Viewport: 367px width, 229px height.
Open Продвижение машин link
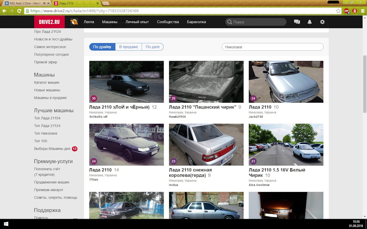click(52, 182)
